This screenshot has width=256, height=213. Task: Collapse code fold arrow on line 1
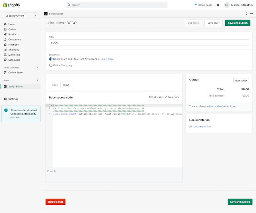click(x=52, y=106)
